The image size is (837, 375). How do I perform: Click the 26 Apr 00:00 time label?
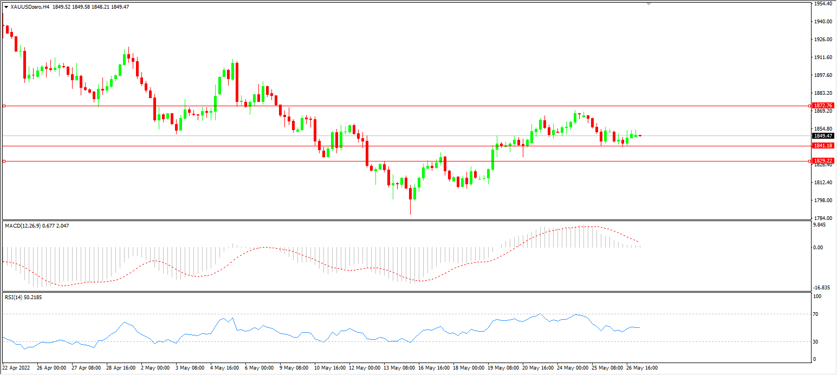52,368
